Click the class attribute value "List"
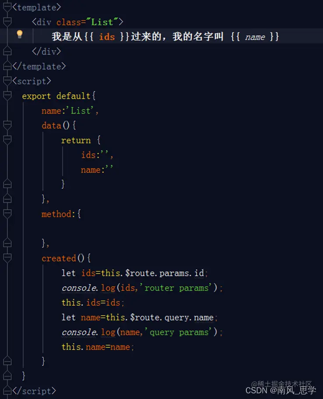Screen dimensions: 323x399 click(102, 22)
